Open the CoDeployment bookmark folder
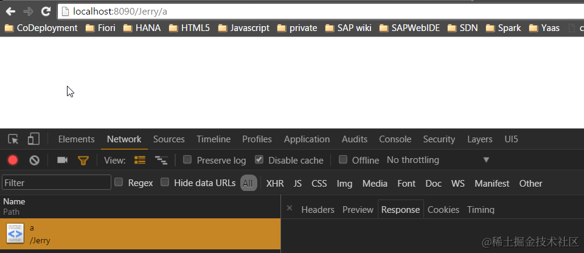 [41, 28]
